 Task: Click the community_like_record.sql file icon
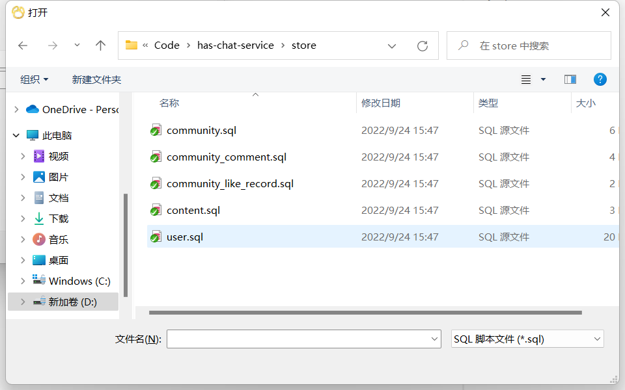156,183
